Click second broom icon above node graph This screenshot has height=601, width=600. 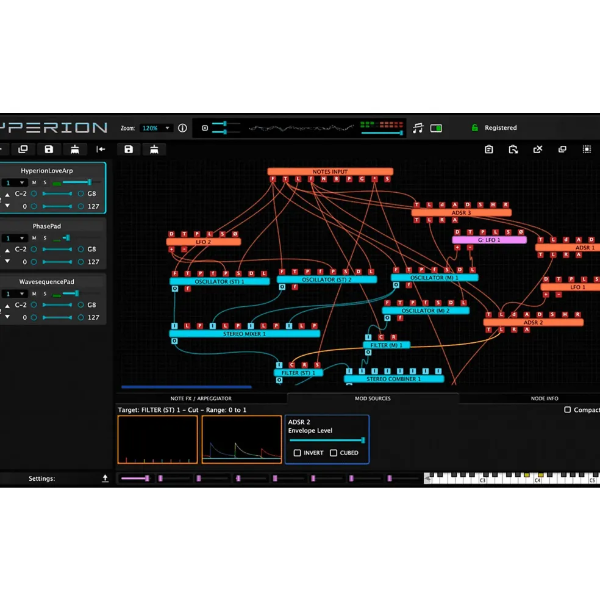click(x=154, y=149)
